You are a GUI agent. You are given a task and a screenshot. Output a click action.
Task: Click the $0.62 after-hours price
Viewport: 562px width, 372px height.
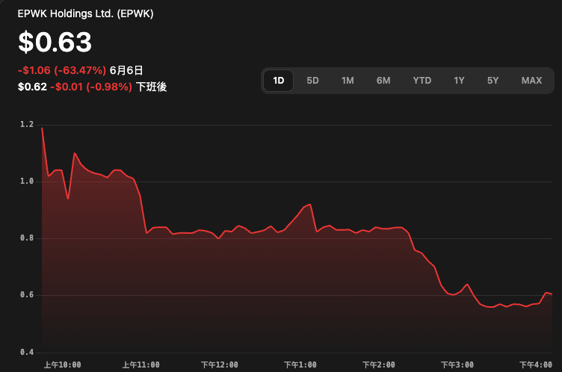coord(32,87)
